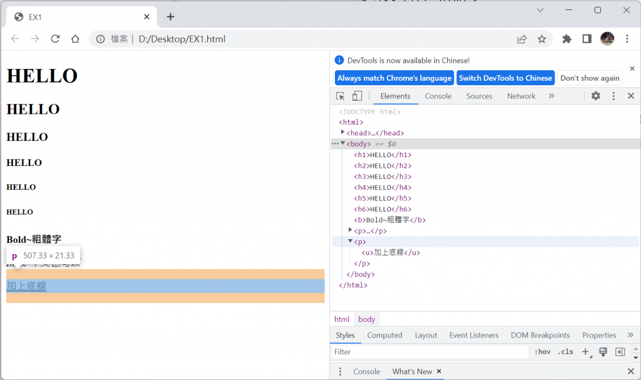
Task: Switch to the Properties sidebar tab
Action: 599,335
